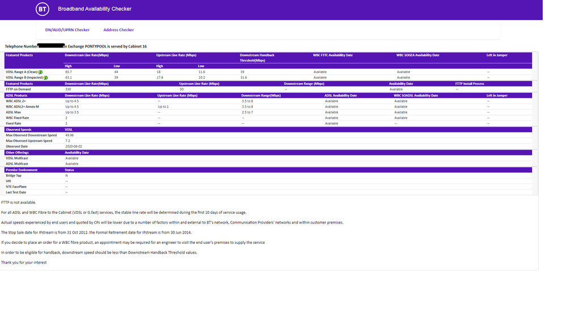Screen dimensions: 566x318
Task: Open info icon beside VDSL Range B (Impacted)
Action: pyautogui.click(x=46, y=78)
